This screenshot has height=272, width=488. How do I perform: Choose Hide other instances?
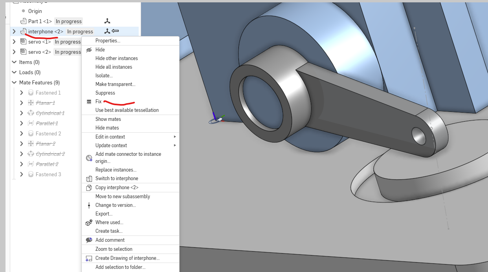pos(116,58)
